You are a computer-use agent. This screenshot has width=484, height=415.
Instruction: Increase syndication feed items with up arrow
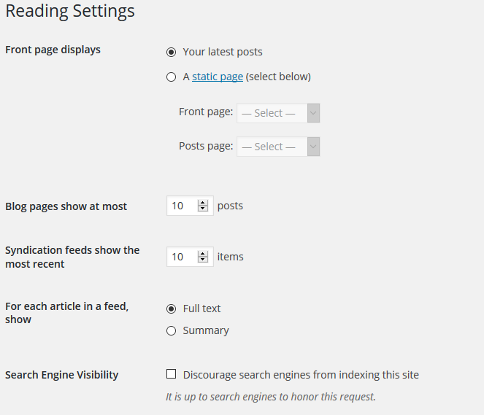coord(203,254)
